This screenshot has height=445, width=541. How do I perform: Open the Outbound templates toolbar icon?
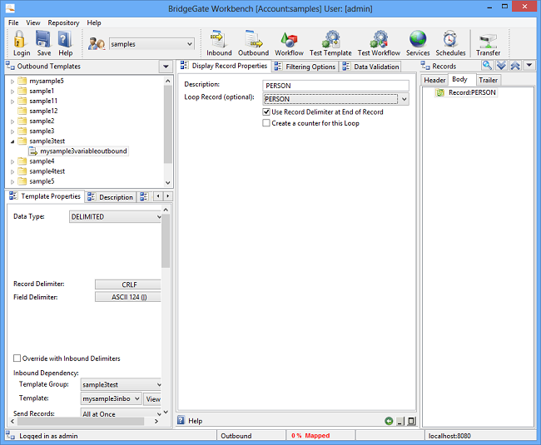click(x=254, y=39)
